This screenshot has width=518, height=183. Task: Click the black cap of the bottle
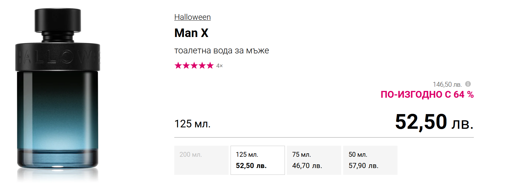pos(58,20)
